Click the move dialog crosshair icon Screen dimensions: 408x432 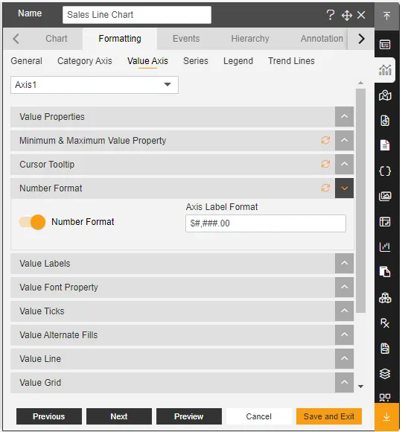pyautogui.click(x=346, y=15)
